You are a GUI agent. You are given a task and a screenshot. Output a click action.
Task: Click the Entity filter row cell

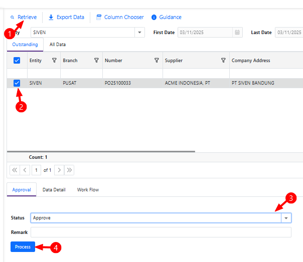pyautogui.click(x=44, y=73)
